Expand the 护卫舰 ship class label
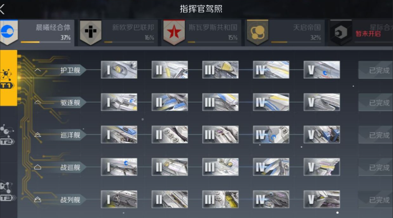 pyautogui.click(x=59, y=70)
